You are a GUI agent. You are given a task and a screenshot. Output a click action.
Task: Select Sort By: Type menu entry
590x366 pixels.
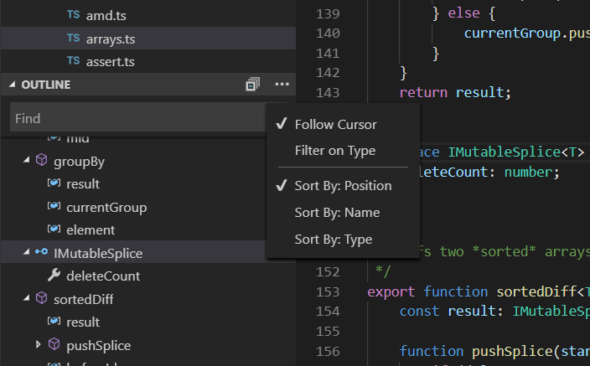pos(334,240)
